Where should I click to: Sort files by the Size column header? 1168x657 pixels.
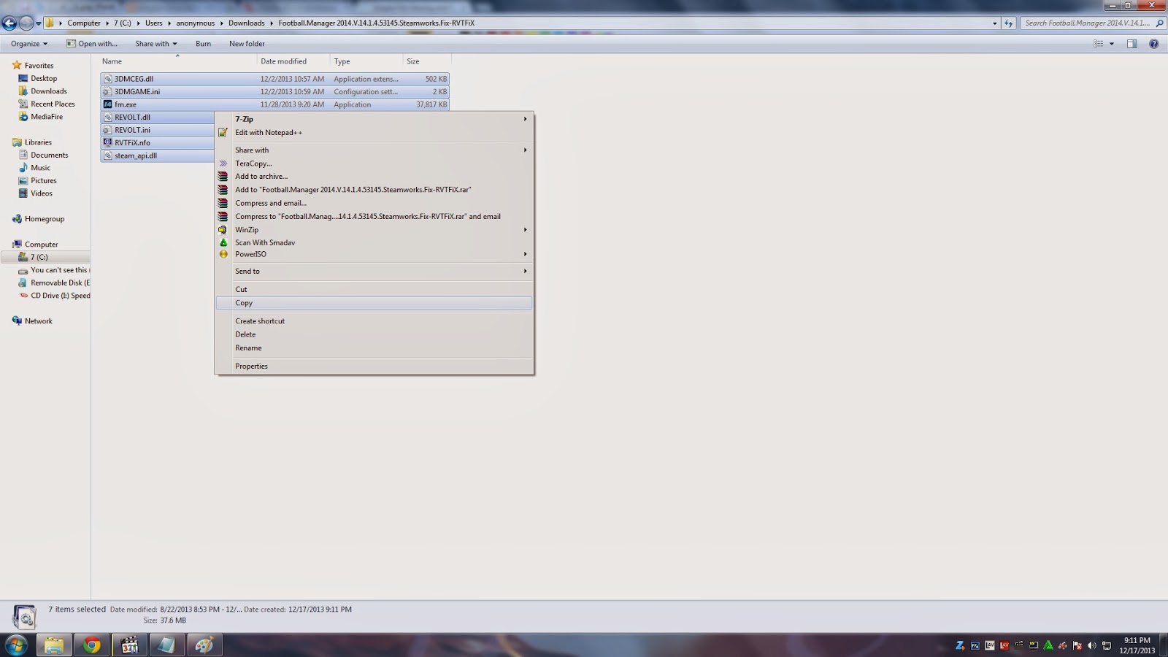[x=427, y=62]
